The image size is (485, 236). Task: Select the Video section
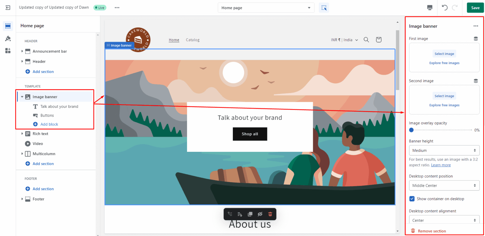pos(38,144)
